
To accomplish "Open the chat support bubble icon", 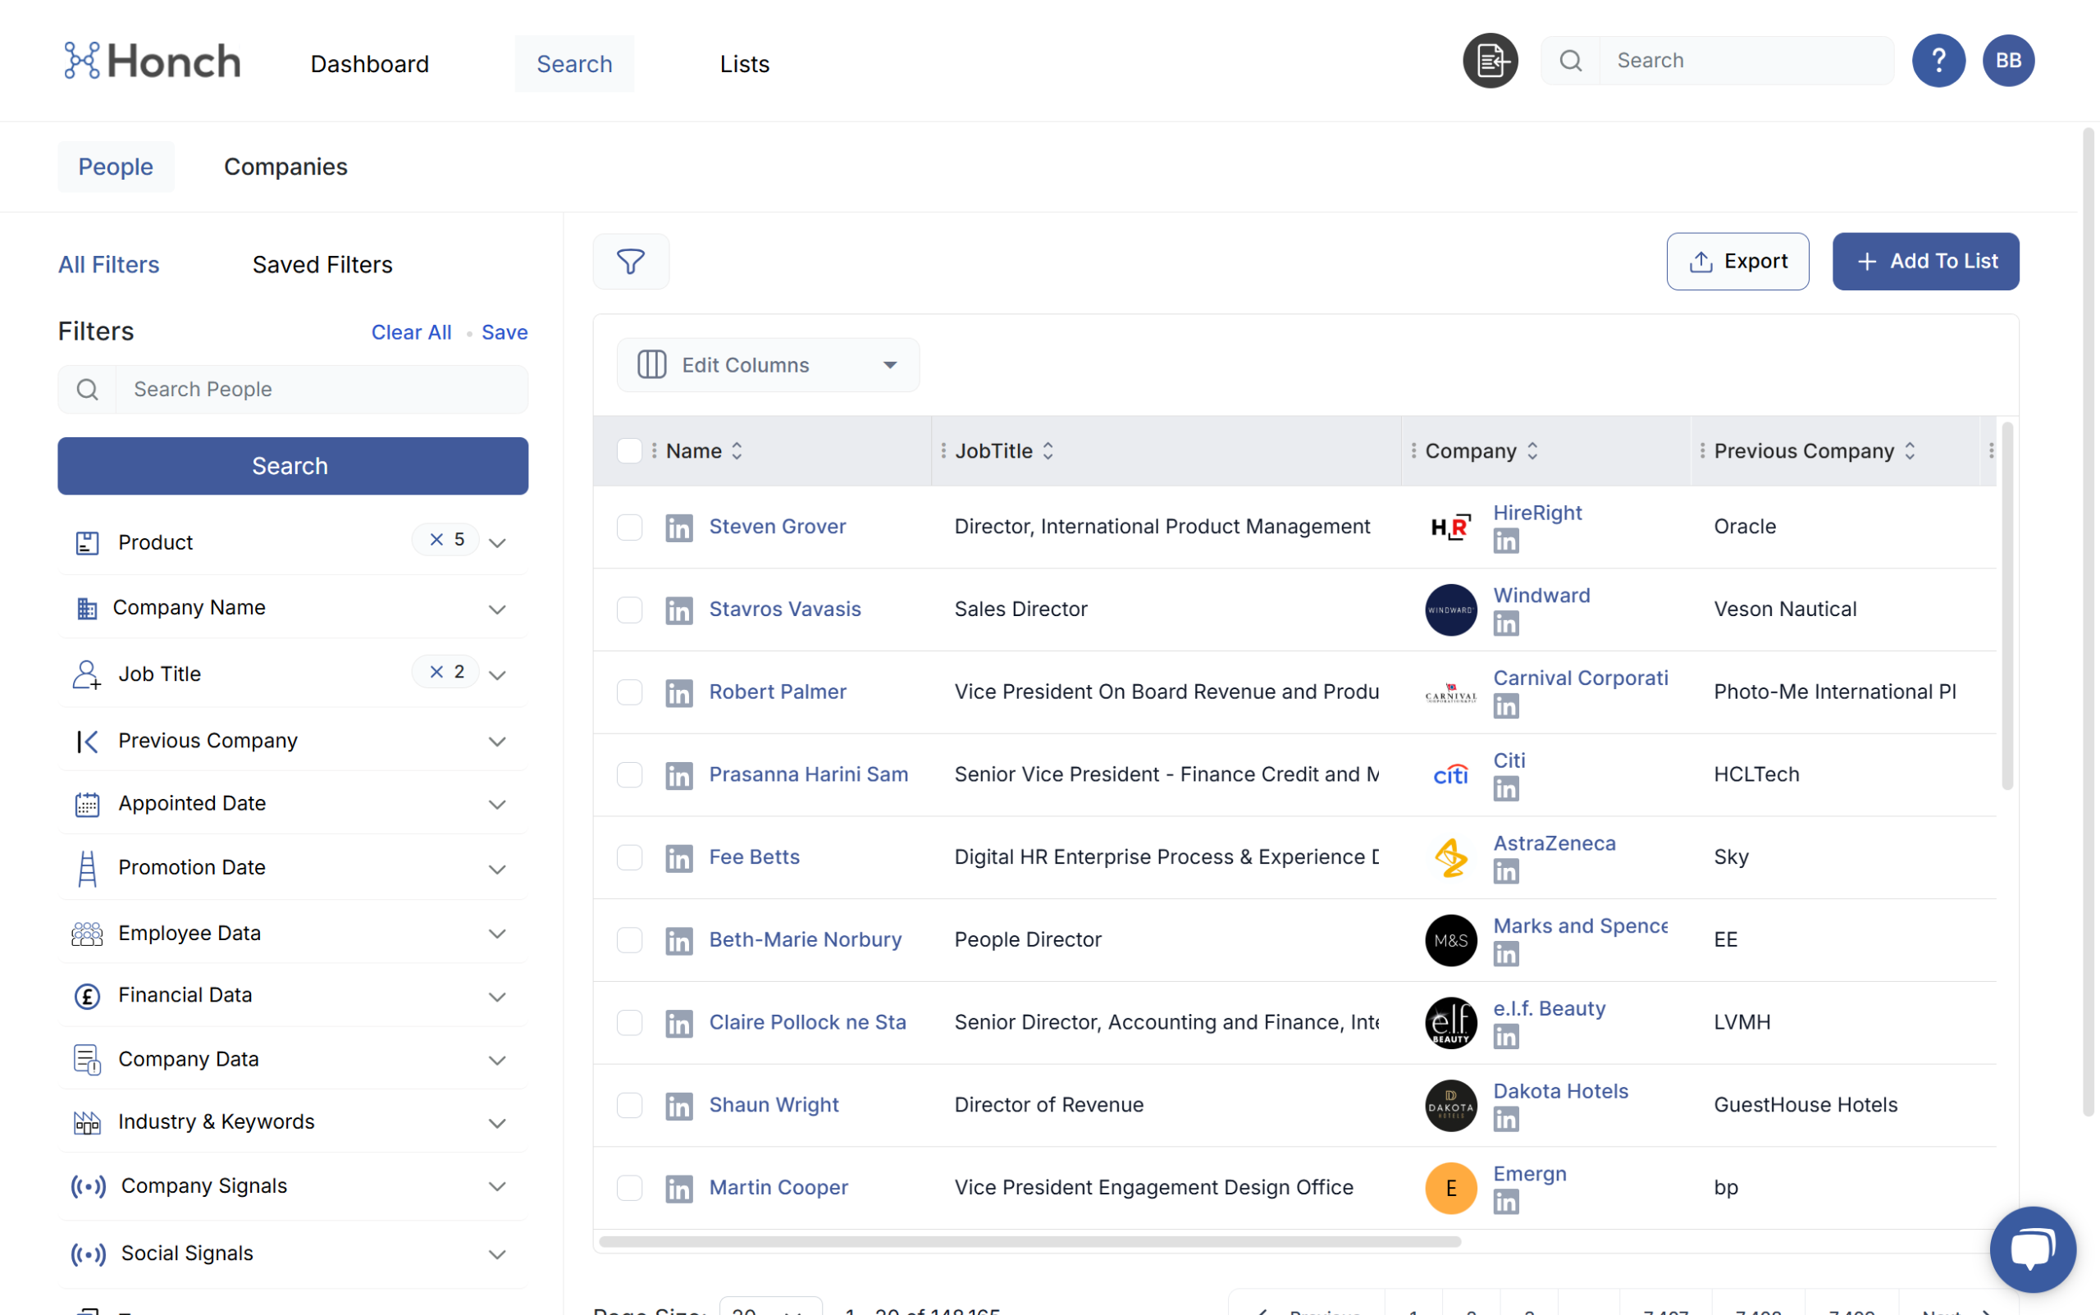I will coord(2031,1248).
